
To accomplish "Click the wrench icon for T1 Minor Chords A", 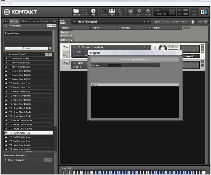I will click(x=66, y=47).
